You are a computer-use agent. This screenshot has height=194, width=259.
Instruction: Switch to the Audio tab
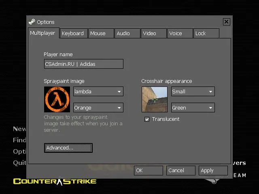click(127, 33)
